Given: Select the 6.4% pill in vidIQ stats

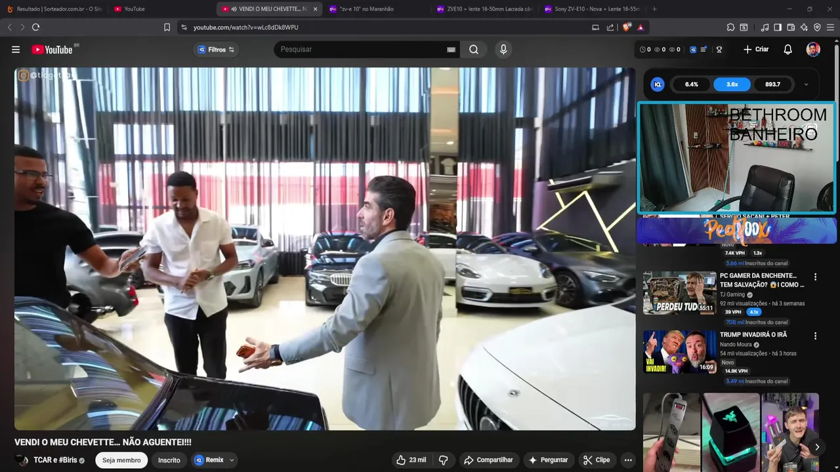Looking at the screenshot, I should coord(691,85).
